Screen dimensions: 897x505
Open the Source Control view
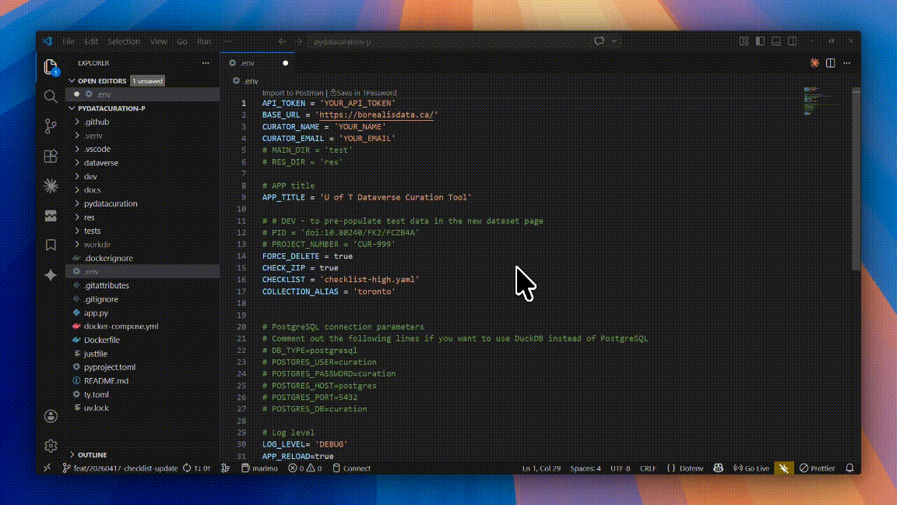(51, 125)
